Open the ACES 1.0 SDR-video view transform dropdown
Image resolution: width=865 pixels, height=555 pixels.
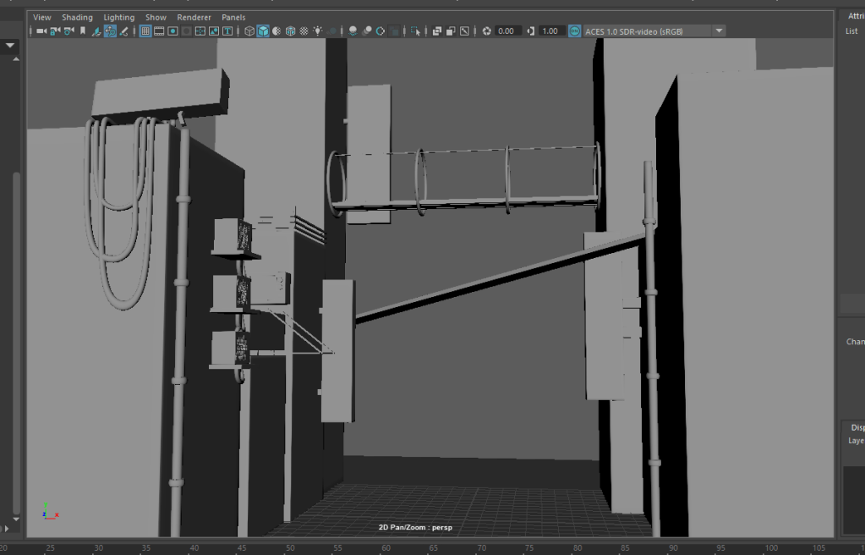[x=719, y=31]
